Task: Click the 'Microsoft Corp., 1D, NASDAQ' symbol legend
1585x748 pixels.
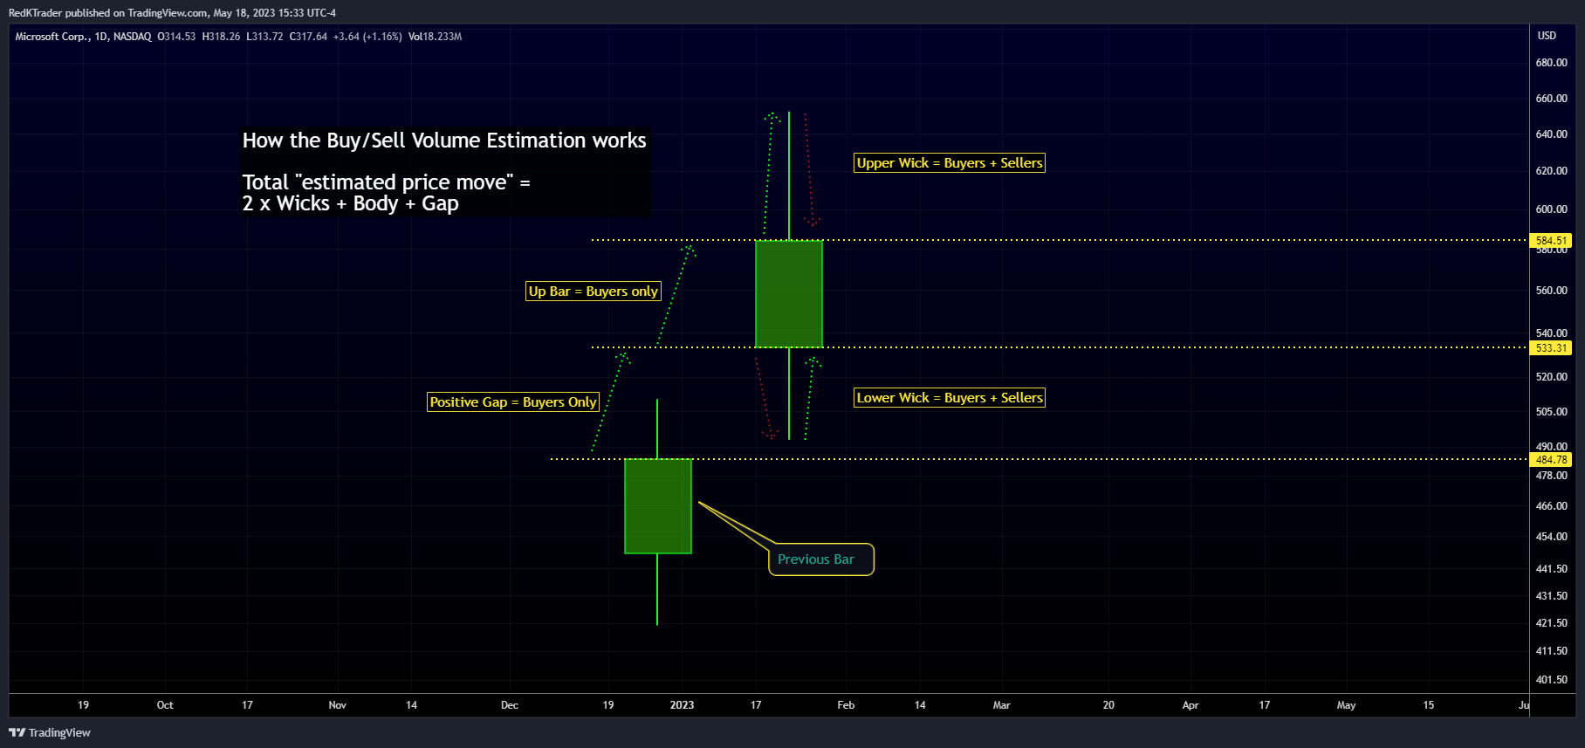Action: tap(83, 37)
